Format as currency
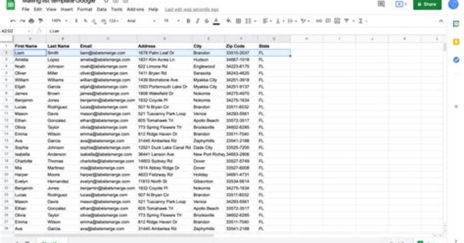 pyautogui.click(x=76, y=21)
